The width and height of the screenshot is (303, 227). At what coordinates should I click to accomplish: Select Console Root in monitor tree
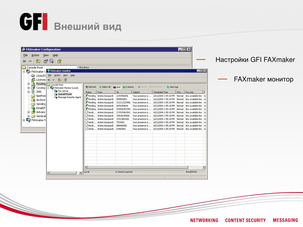[57, 85]
